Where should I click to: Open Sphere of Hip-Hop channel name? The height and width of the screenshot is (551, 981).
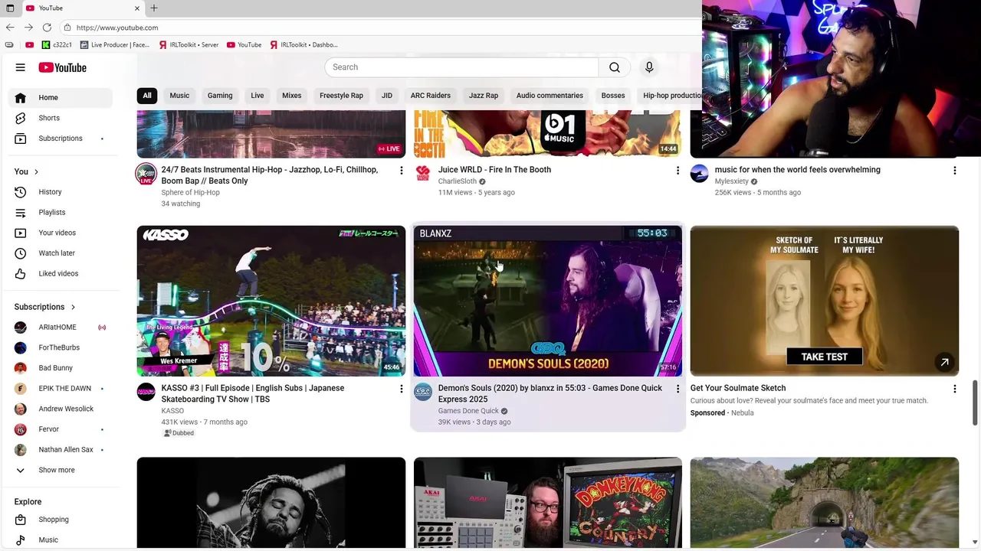pyautogui.click(x=191, y=193)
